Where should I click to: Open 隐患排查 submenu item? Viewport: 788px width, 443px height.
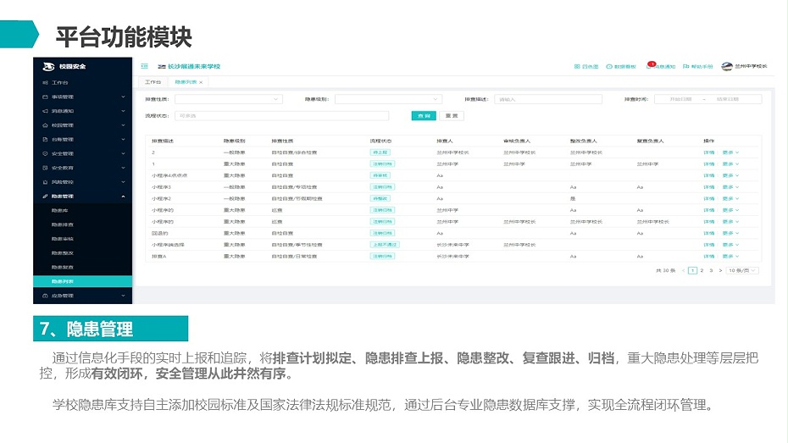(x=63, y=224)
